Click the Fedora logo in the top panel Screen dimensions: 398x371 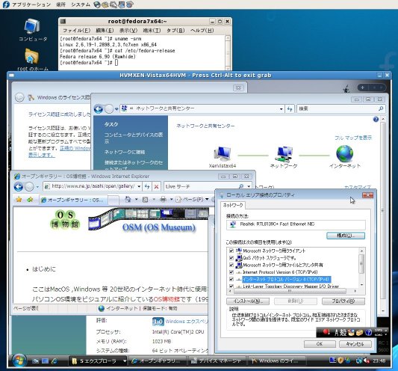click(5, 4)
